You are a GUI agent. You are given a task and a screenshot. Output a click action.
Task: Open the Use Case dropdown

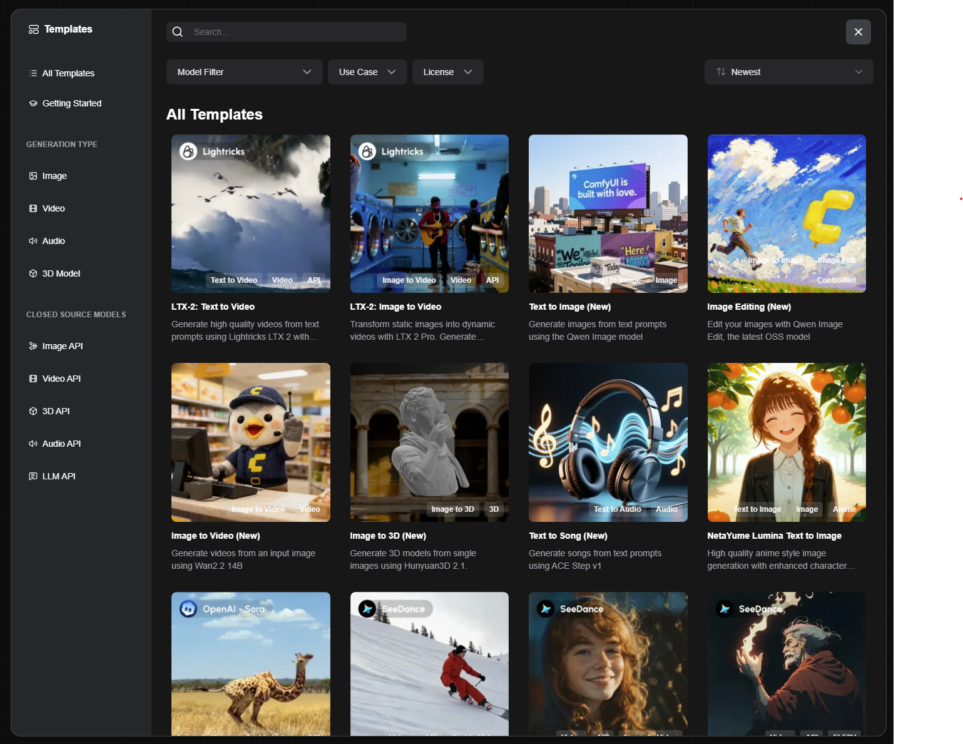pos(367,72)
